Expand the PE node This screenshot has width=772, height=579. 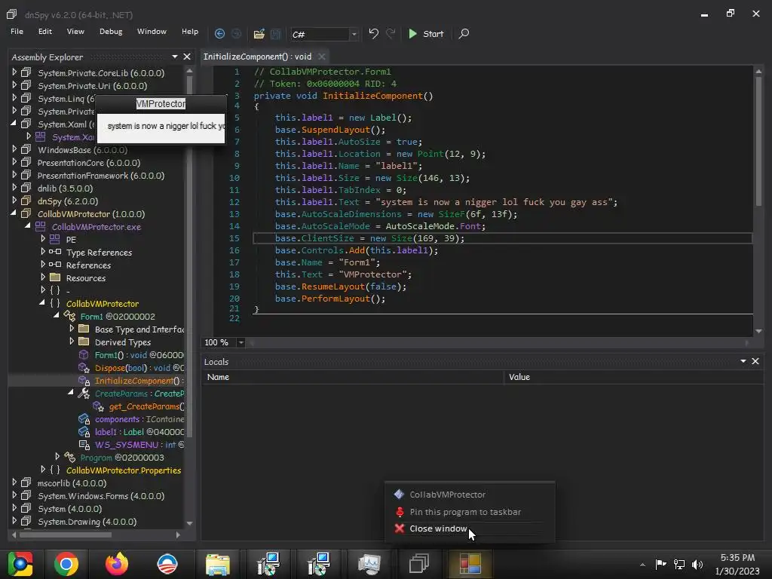tap(43, 239)
